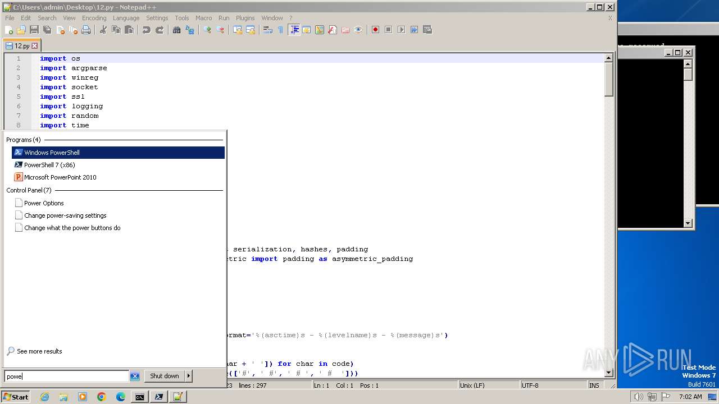Toggle synchronize horizontal scrolling icon
This screenshot has width=719, height=404.
[x=251, y=30]
